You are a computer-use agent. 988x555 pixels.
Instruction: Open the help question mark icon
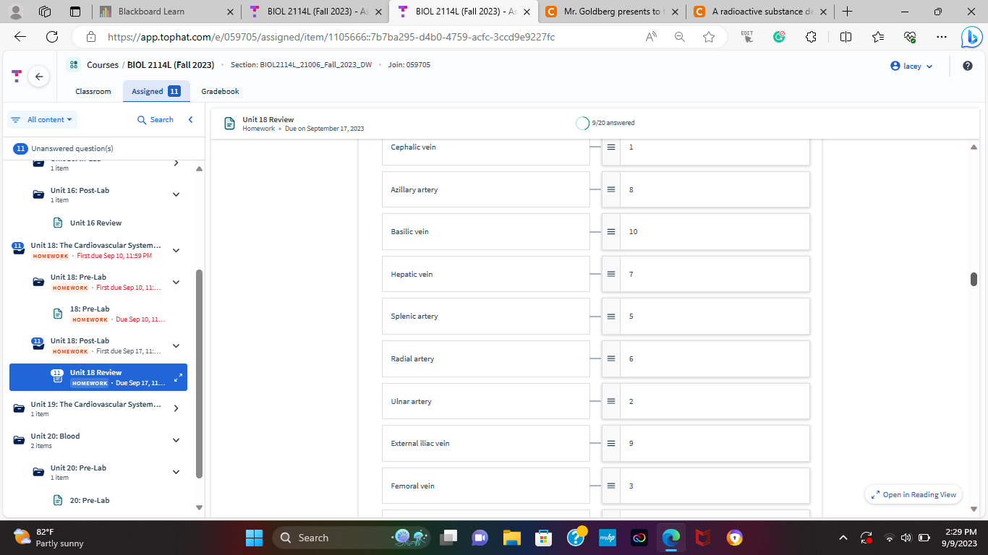coord(968,66)
